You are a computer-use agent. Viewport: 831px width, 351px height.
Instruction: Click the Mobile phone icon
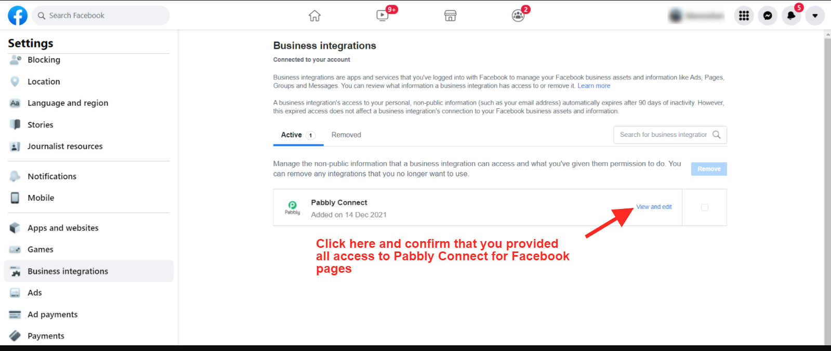15,198
